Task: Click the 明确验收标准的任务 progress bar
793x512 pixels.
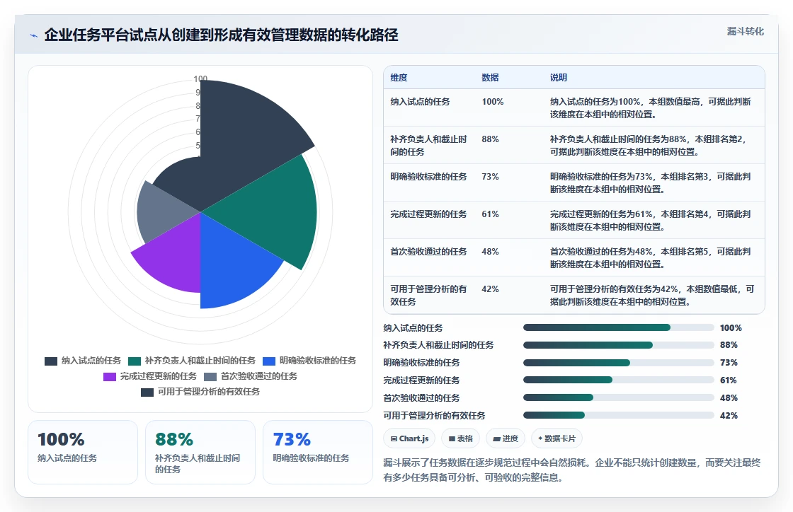Action: coord(619,363)
